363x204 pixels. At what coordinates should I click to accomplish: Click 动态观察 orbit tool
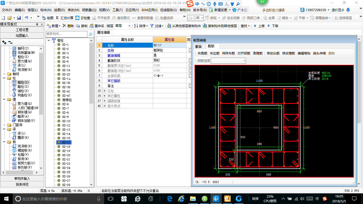pos(231,18)
